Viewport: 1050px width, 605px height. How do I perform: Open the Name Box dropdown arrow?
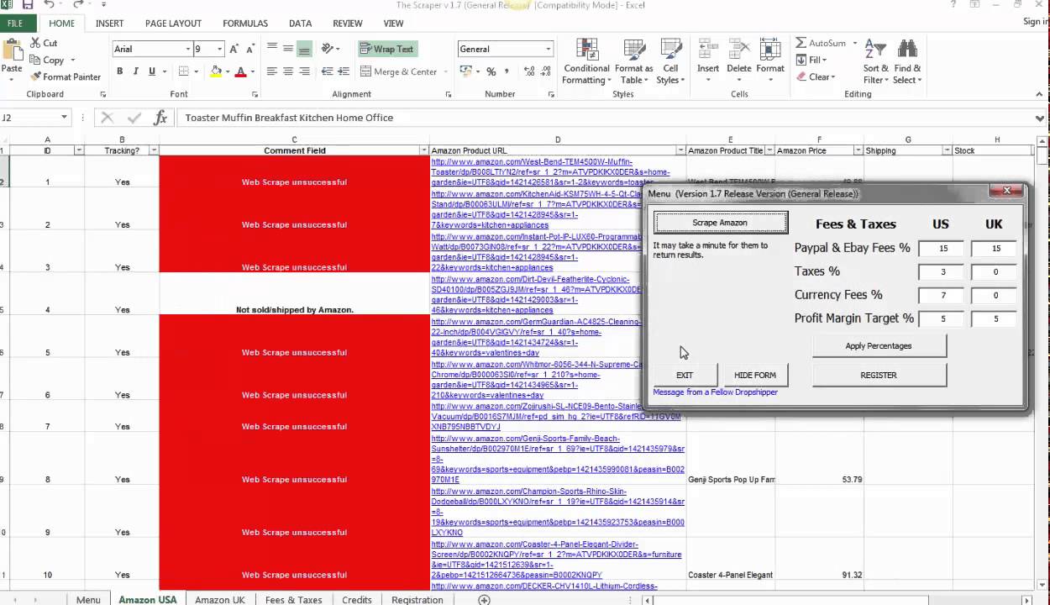point(64,118)
